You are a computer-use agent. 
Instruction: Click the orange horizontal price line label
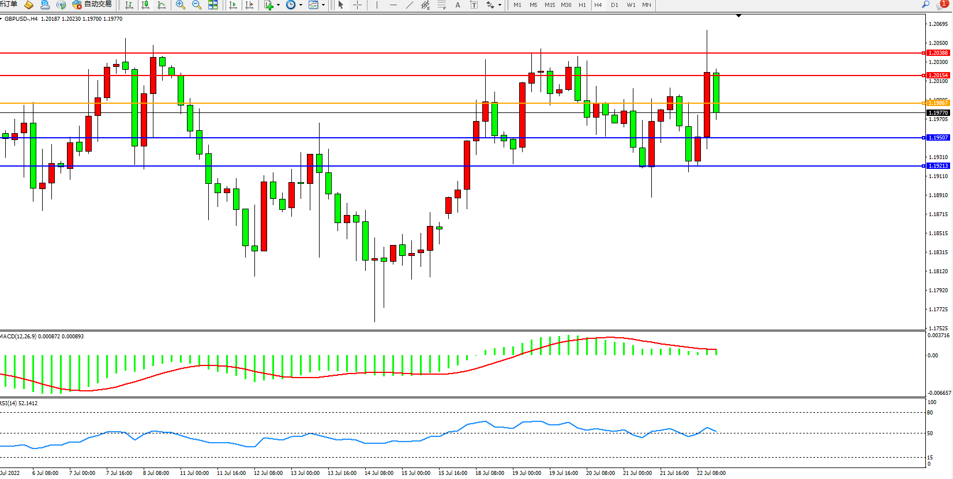pyautogui.click(x=937, y=103)
